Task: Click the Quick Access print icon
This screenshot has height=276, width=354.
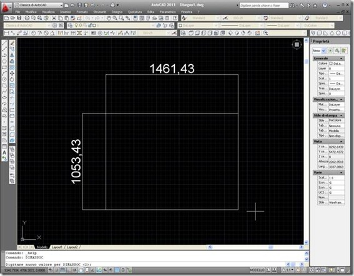Action: [112, 5]
